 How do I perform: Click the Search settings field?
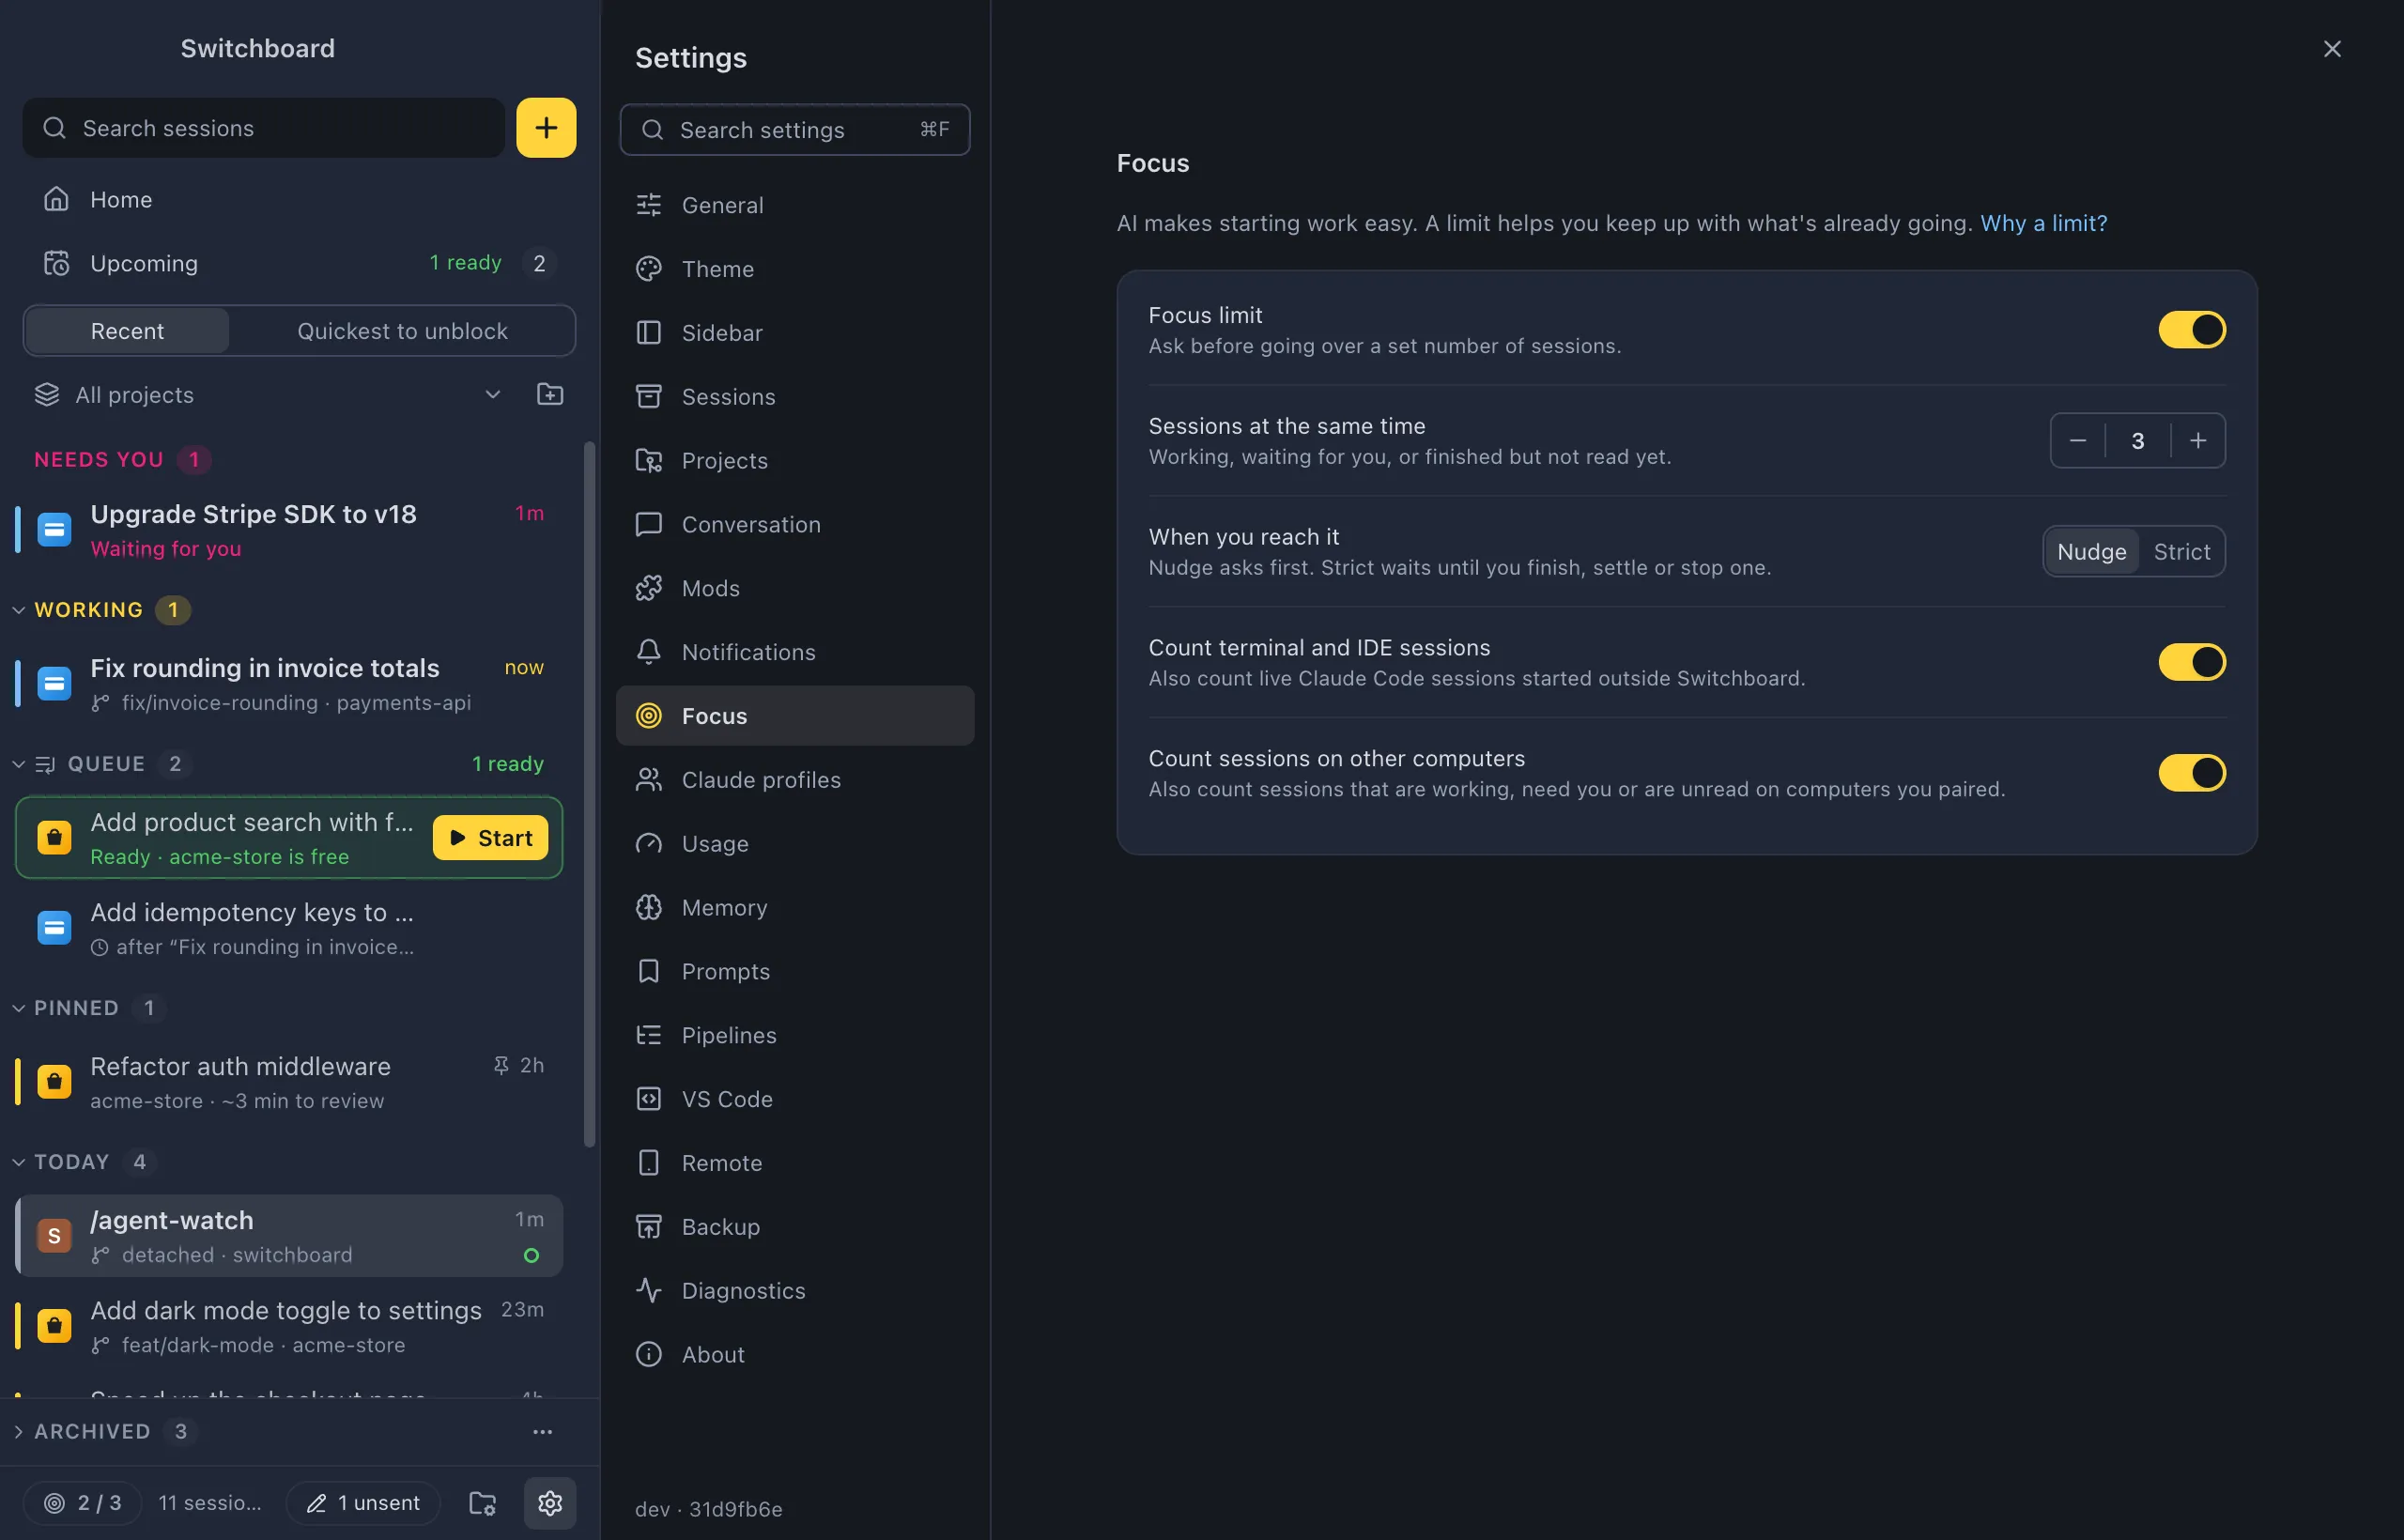tap(795, 130)
